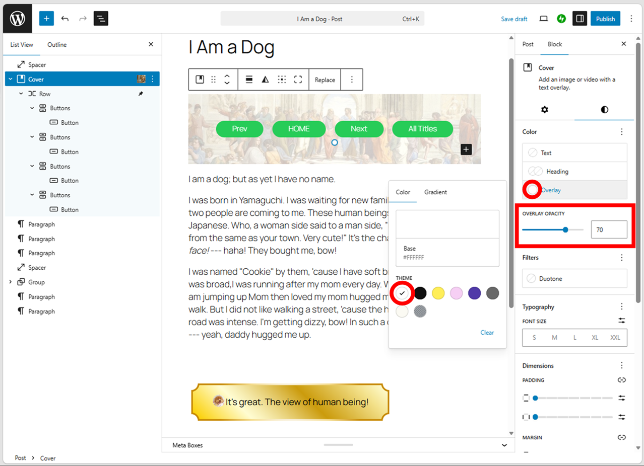Expand the Meta Boxes panel
The height and width of the screenshot is (466, 644).
(x=504, y=445)
